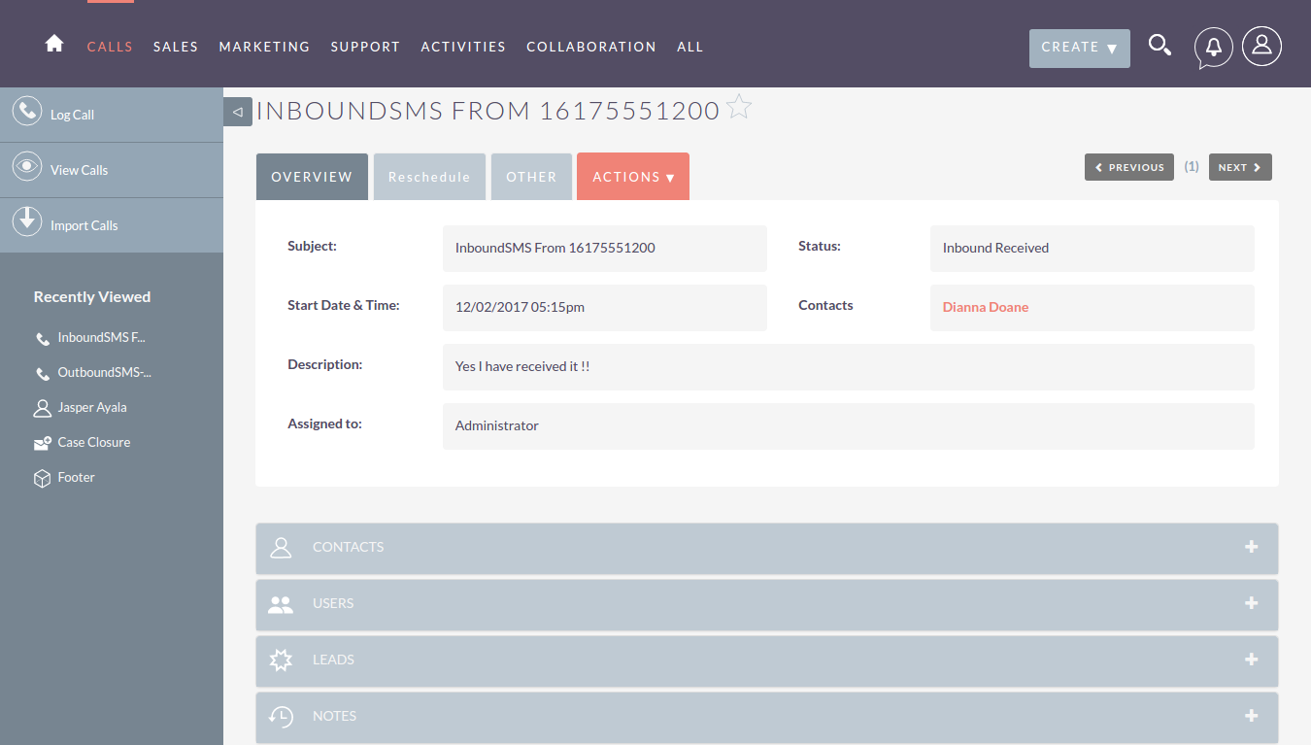The width and height of the screenshot is (1311, 745).
Task: Open recently viewed Case Closure
Action: pos(93,442)
